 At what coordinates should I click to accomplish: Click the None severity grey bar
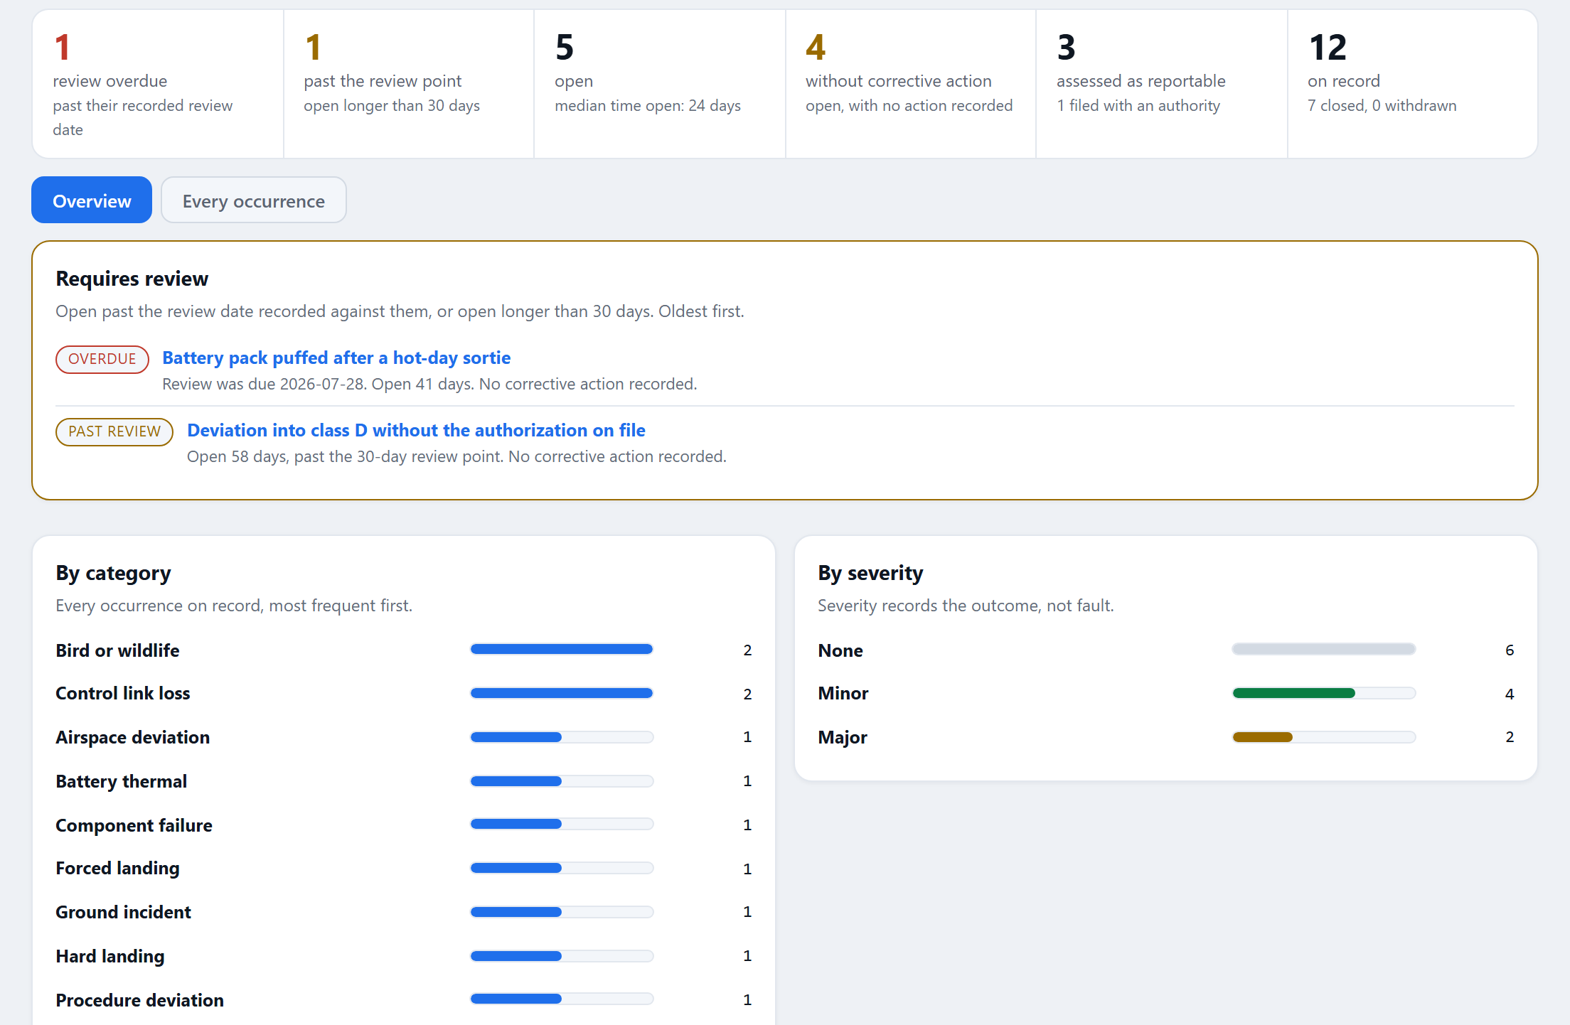1324,649
